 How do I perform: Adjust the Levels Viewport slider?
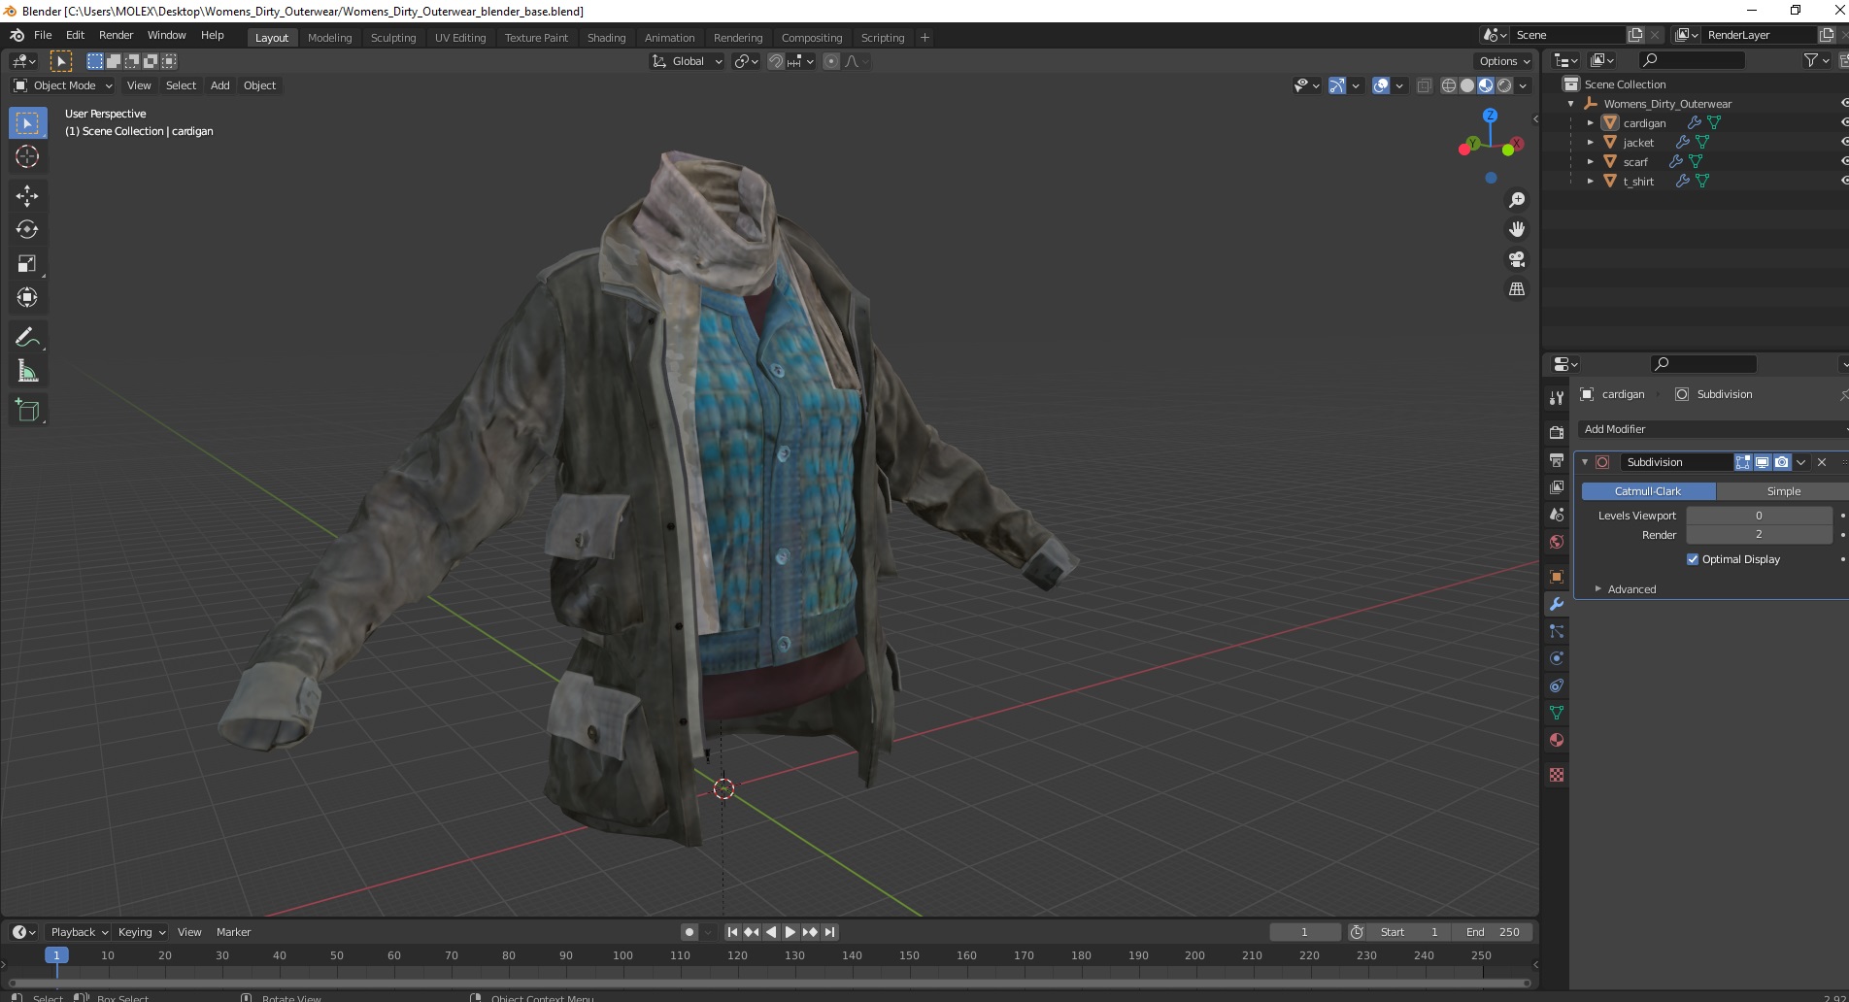[1759, 516]
